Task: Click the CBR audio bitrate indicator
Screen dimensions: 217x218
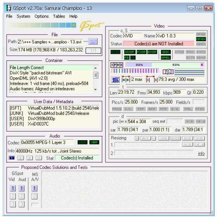Action: point(83,142)
